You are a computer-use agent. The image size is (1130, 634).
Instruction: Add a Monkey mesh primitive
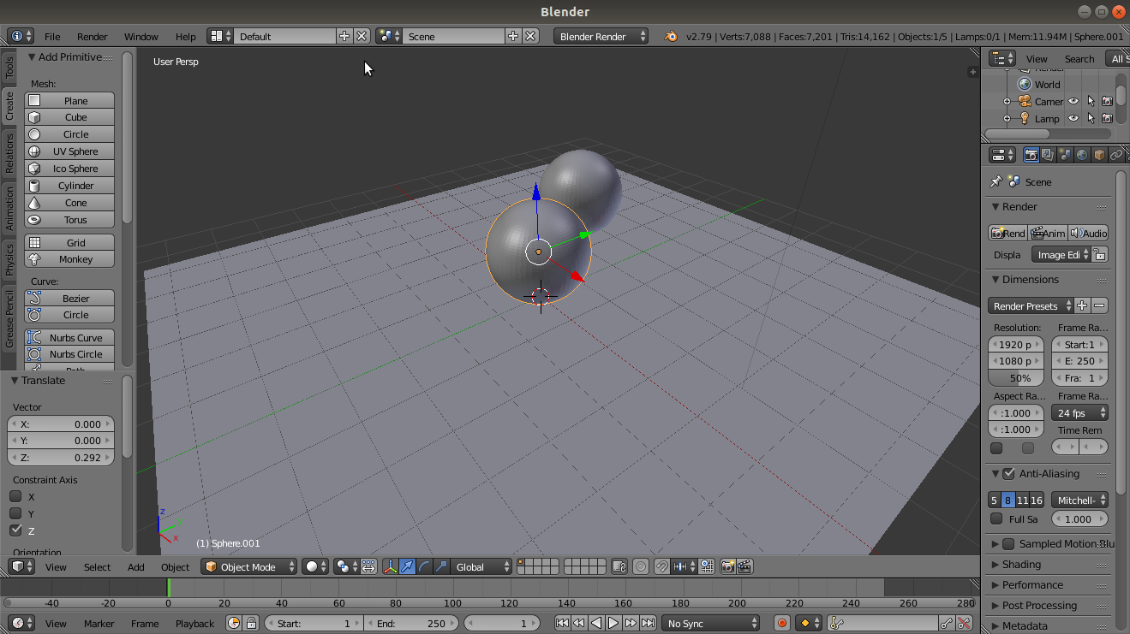69,259
